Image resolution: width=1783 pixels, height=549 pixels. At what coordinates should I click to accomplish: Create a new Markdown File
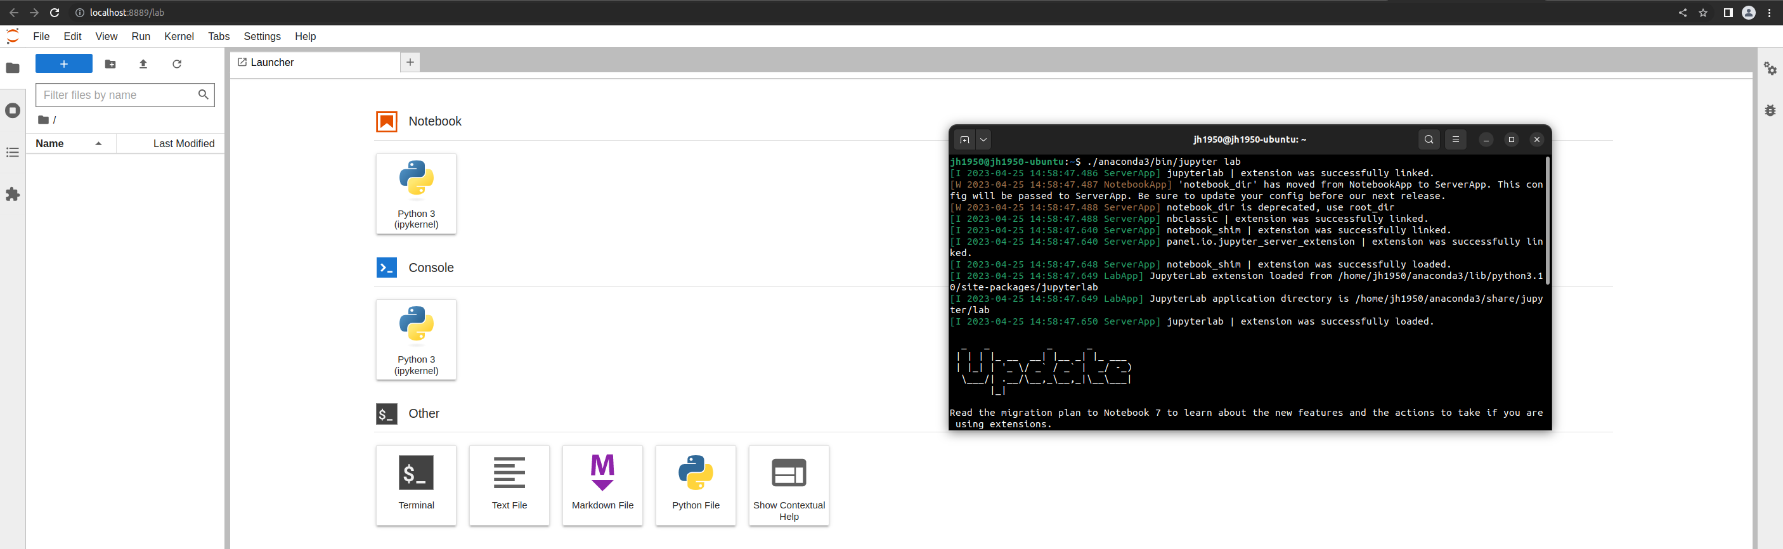[x=603, y=486]
